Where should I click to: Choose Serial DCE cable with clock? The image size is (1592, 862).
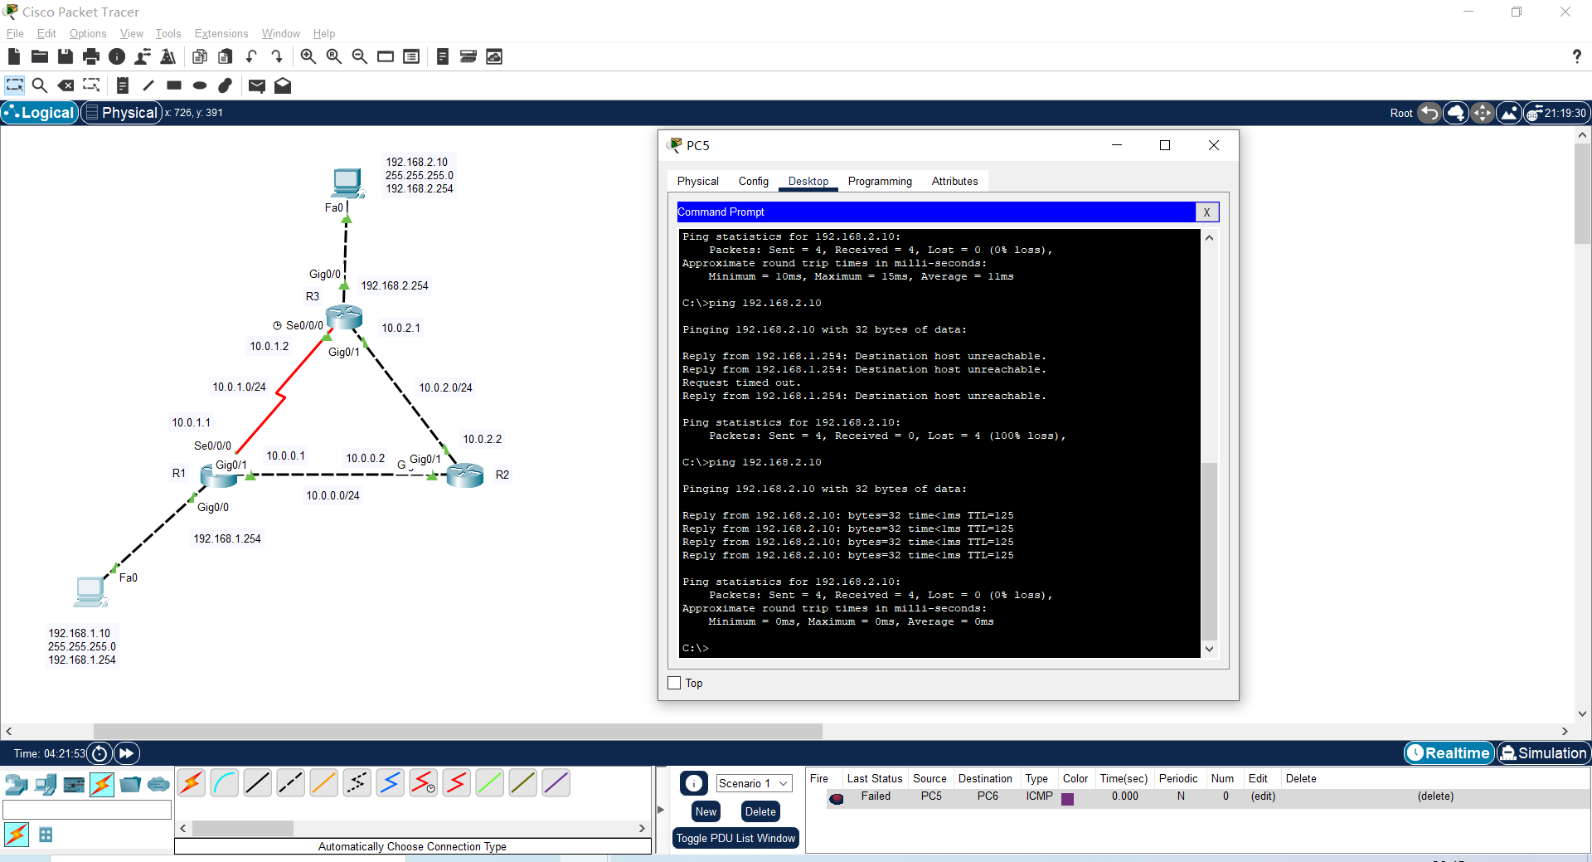click(424, 782)
